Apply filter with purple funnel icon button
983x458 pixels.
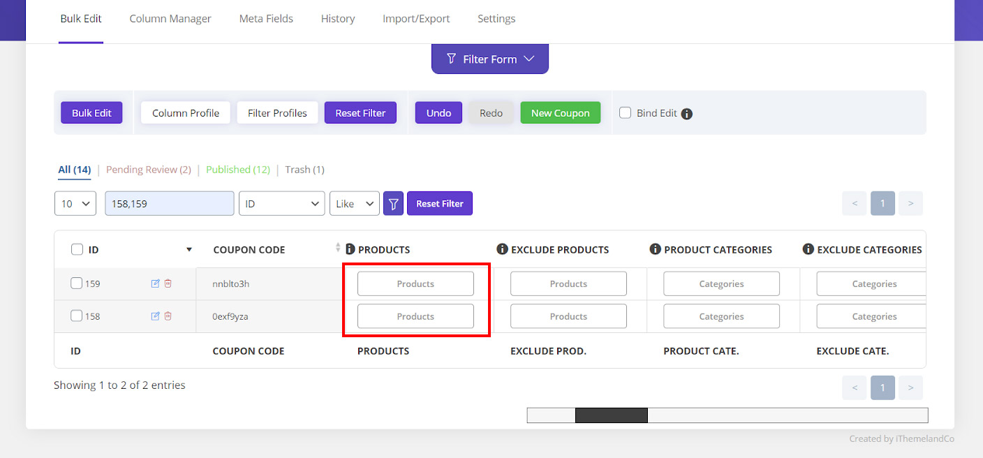(x=393, y=204)
